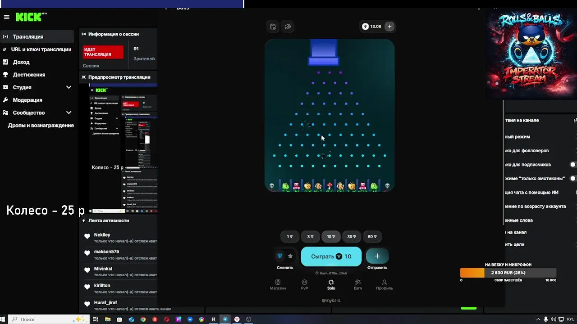Click the ИДЕТ ТРАНСЛЯЦИЯ live badge
Viewport: 577px width, 324px height.
pos(103,52)
